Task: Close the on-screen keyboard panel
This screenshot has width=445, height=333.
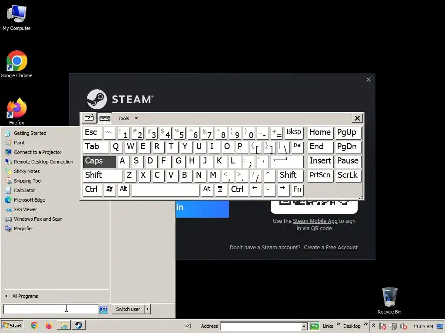Action: point(357,118)
